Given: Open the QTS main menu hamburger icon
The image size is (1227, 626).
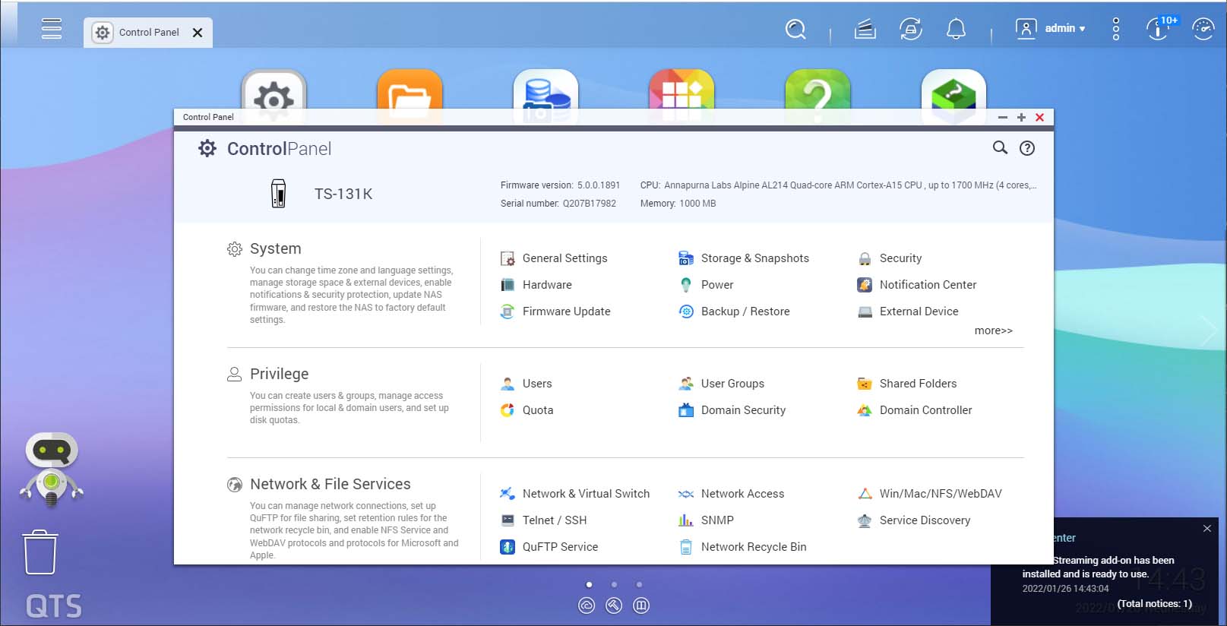Looking at the screenshot, I should (x=52, y=29).
